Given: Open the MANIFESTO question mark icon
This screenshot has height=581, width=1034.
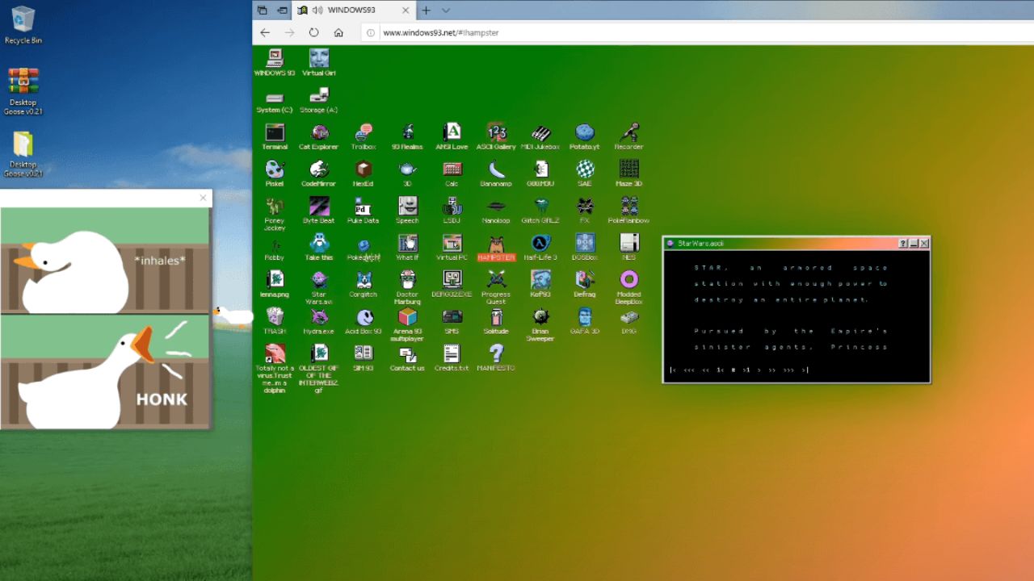Looking at the screenshot, I should point(496,357).
